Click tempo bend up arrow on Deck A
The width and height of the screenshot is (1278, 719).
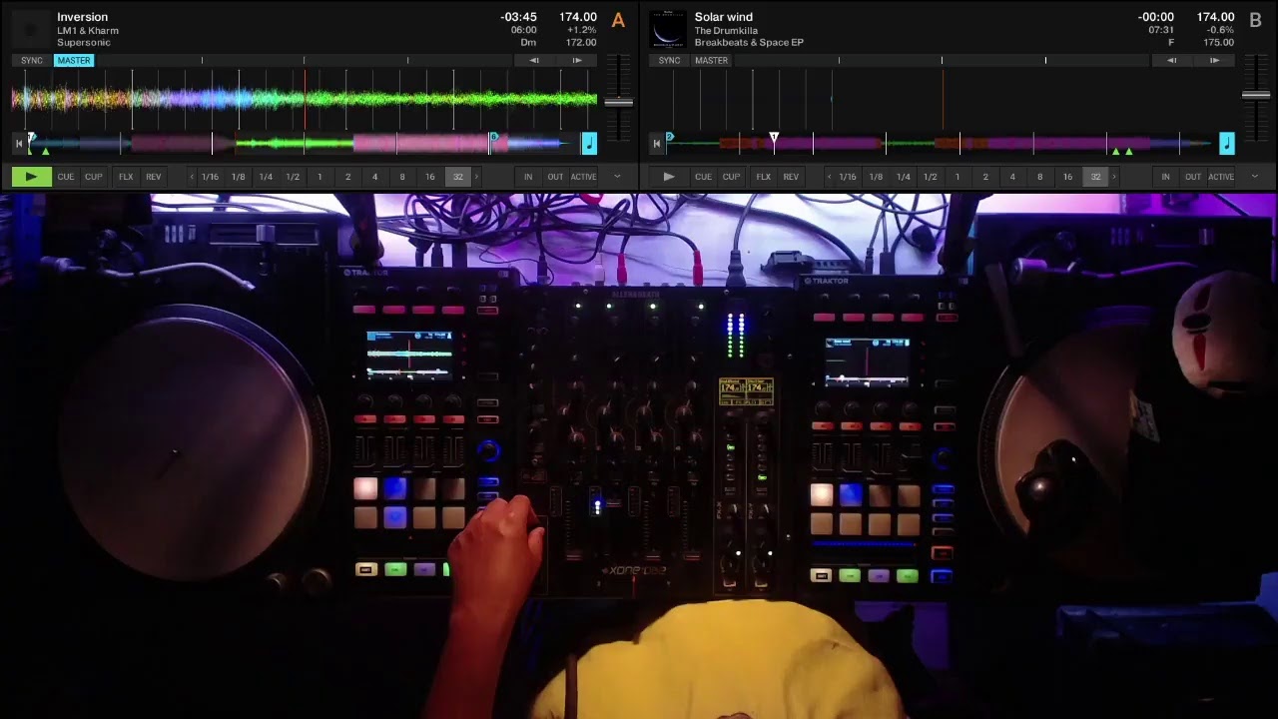[x=576, y=61]
